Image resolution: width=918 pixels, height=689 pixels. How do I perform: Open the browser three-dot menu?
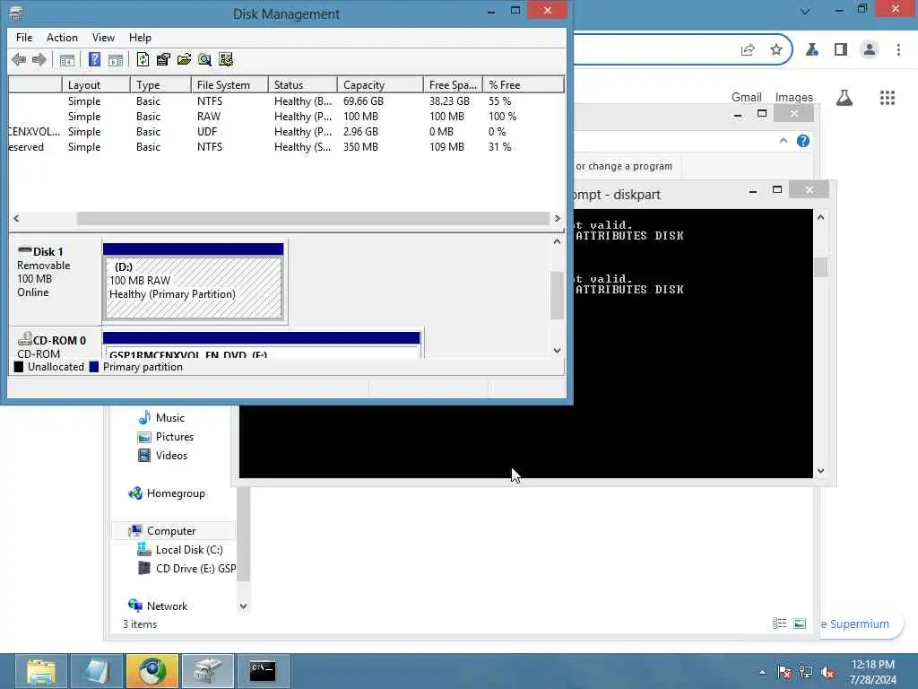coord(898,50)
